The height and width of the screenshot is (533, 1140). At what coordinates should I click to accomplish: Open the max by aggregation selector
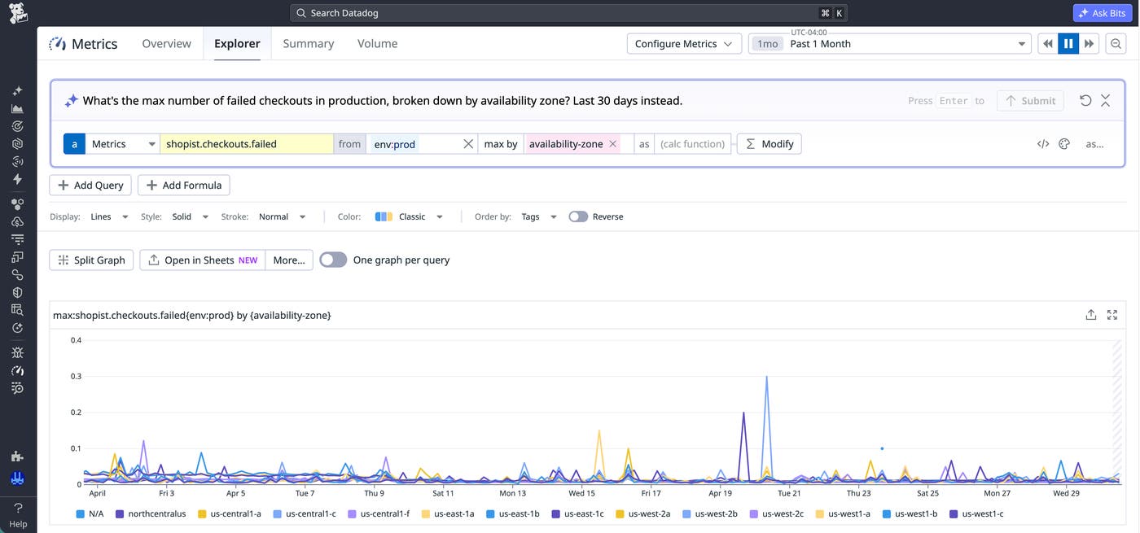(x=501, y=144)
